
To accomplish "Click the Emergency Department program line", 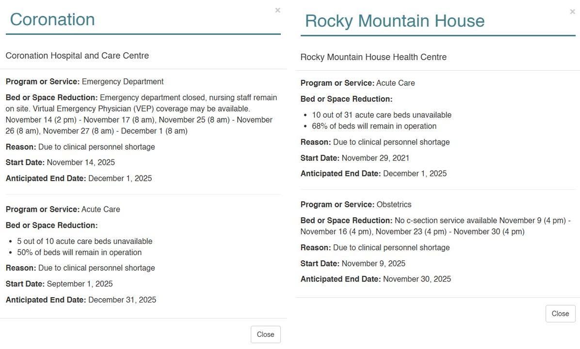I will coord(85,81).
